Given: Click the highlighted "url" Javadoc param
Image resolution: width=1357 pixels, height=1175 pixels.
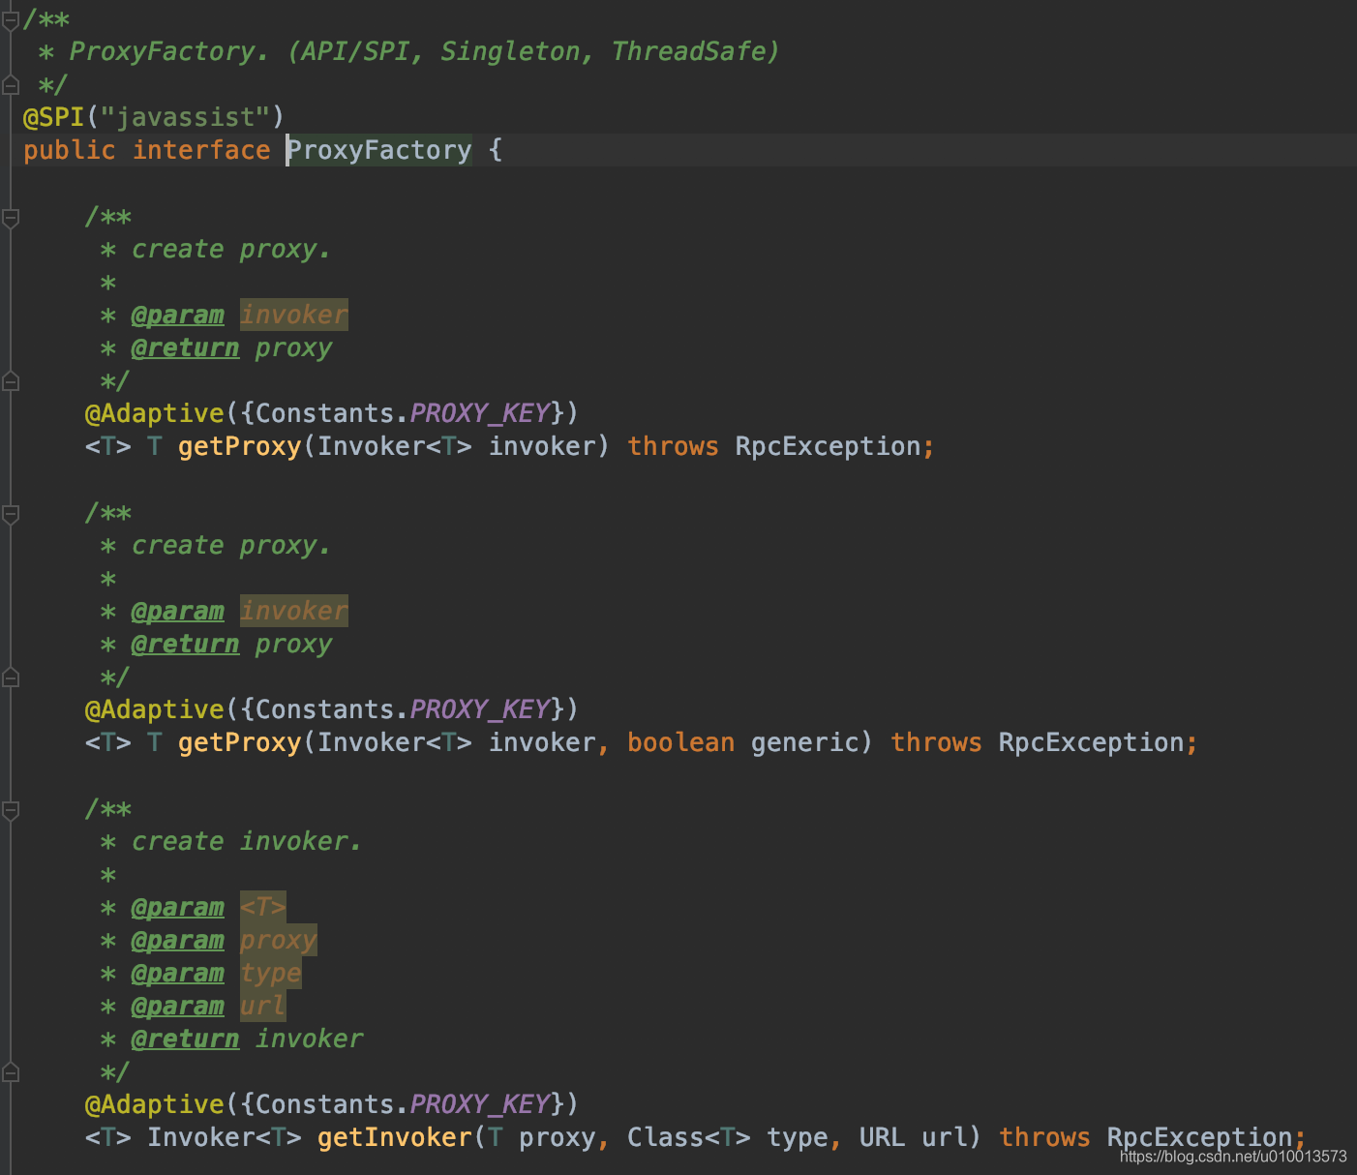Looking at the screenshot, I should point(262,1006).
